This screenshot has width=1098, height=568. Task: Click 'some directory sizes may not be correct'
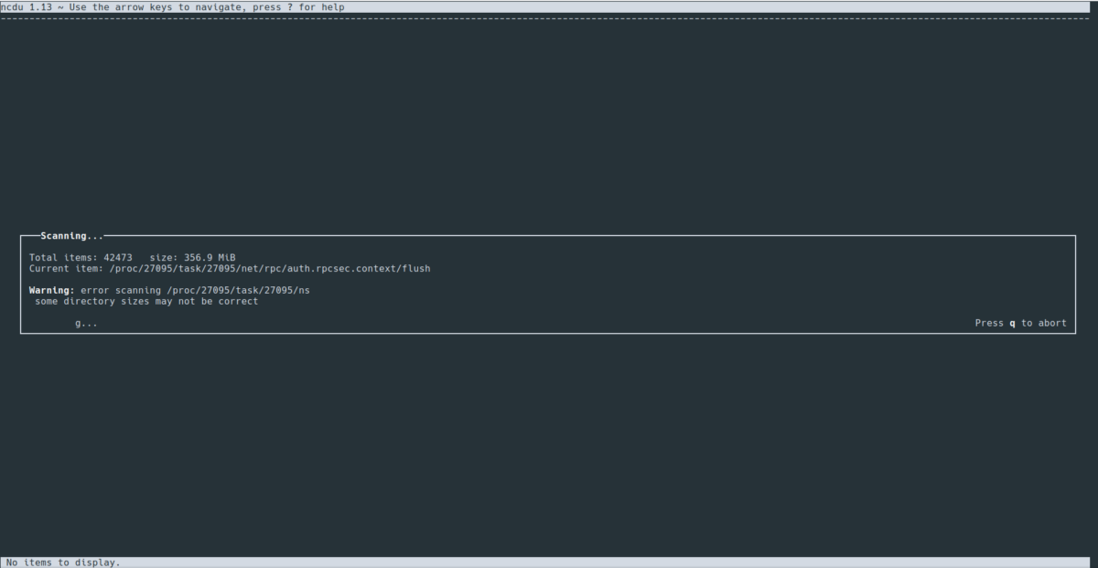(146, 301)
